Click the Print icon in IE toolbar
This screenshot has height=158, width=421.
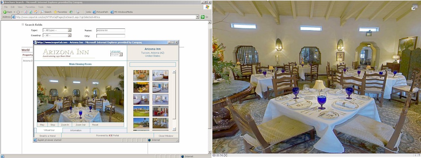coord(78,12)
